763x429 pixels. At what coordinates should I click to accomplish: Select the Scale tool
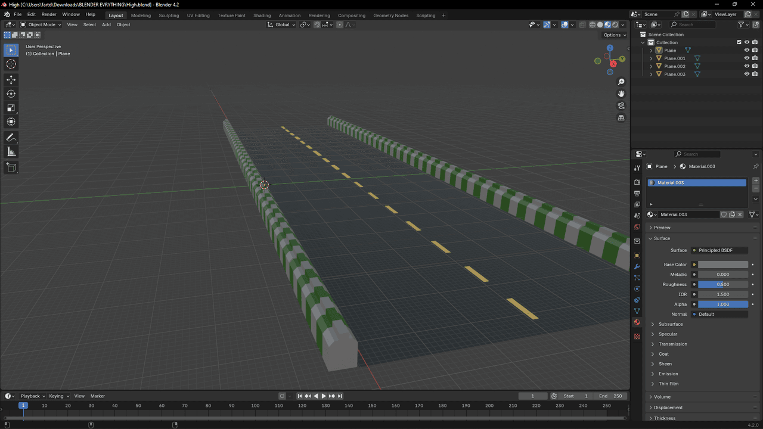(11, 108)
